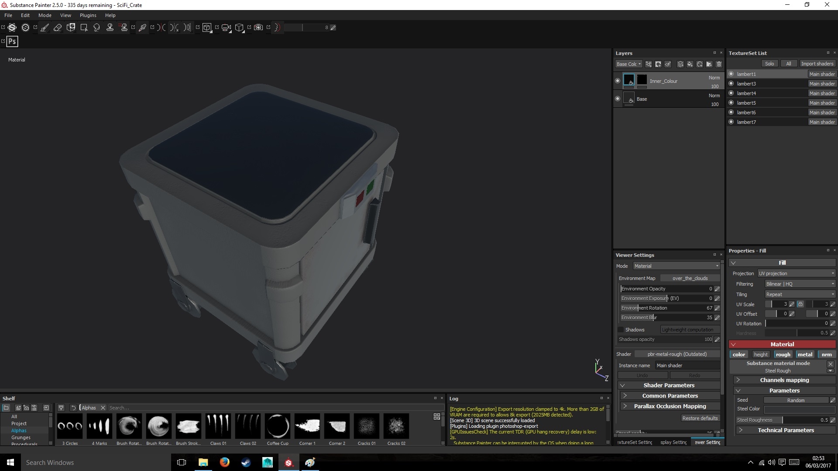
Task: Hide the Inner_Colour layer
Action: (617, 81)
